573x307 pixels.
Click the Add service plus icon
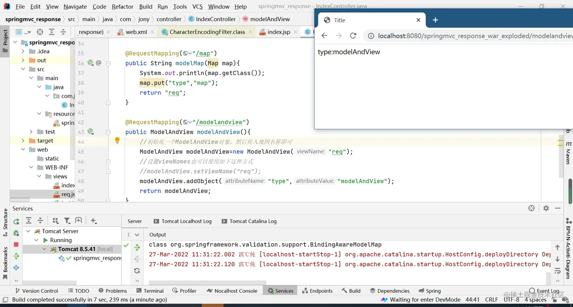point(94,221)
